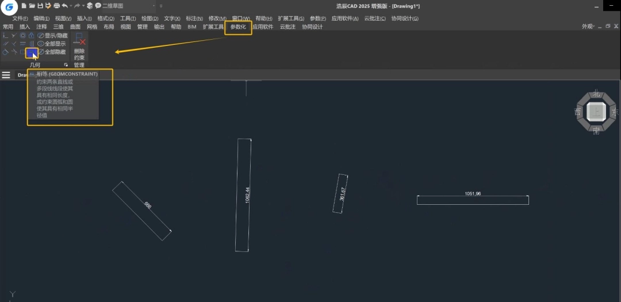Select the Parallel constraint icon
Viewport: 621px width, 302px height.
point(6,44)
